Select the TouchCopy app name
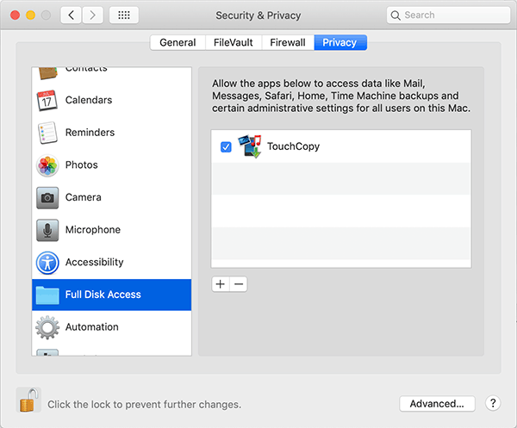 coord(294,146)
